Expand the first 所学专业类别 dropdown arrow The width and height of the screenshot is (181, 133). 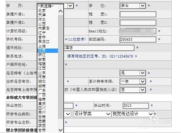68,114
